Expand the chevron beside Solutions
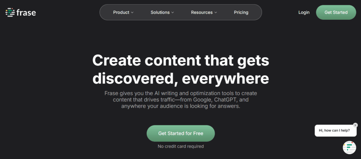Screen dimensions: 361x159 pyautogui.click(x=173, y=13)
